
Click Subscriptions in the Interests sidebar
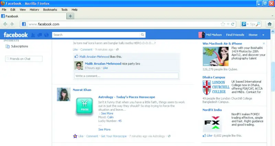(x=20, y=46)
